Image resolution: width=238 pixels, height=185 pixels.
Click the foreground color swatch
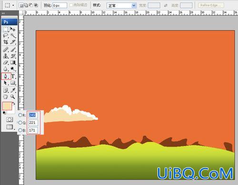[x=7, y=106]
